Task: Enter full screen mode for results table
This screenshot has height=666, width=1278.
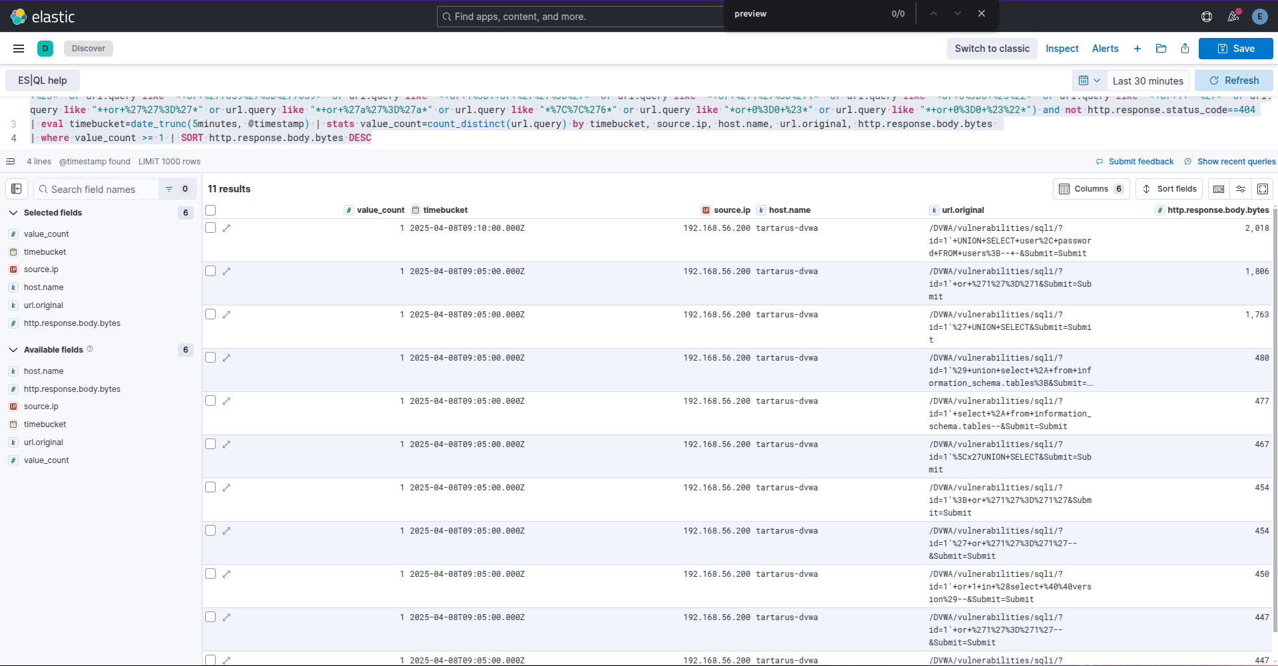Action: 1262,189
